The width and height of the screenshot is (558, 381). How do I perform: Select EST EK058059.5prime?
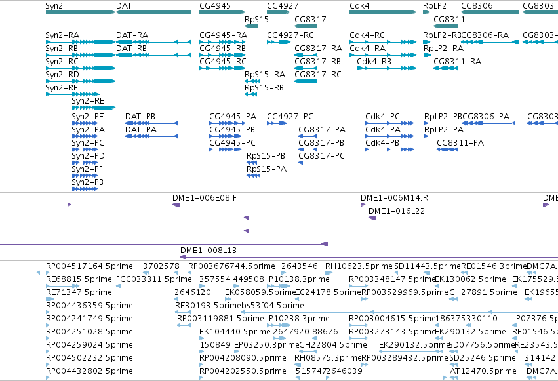coord(228,299)
